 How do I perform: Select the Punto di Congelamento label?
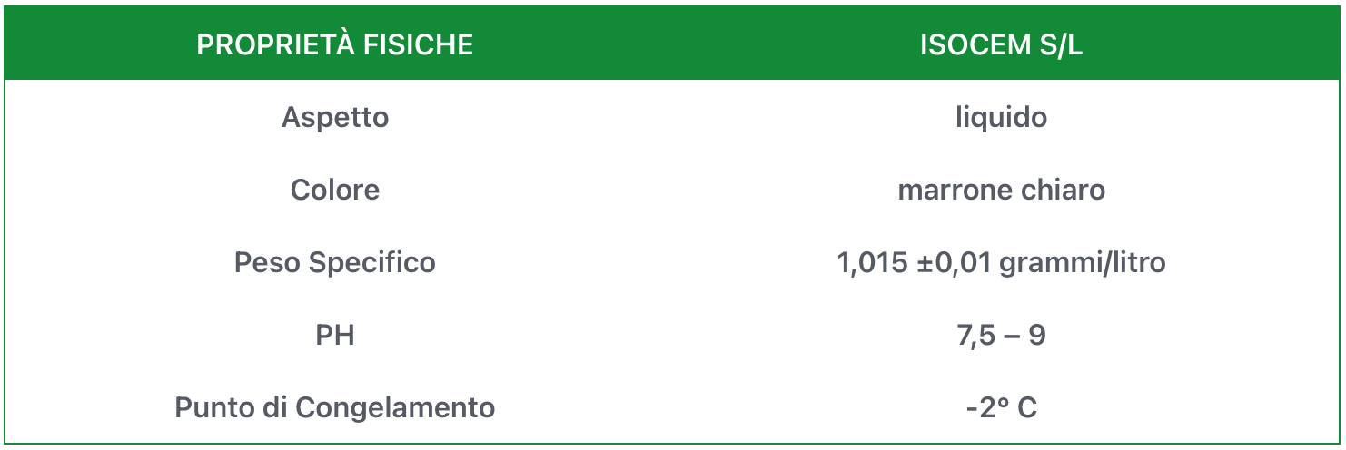[335, 407]
